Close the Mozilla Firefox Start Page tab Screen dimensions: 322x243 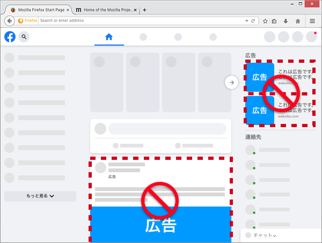[68, 10]
